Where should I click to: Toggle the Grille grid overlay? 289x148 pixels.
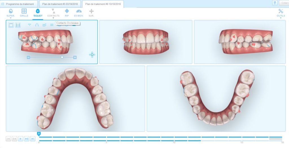24,13
